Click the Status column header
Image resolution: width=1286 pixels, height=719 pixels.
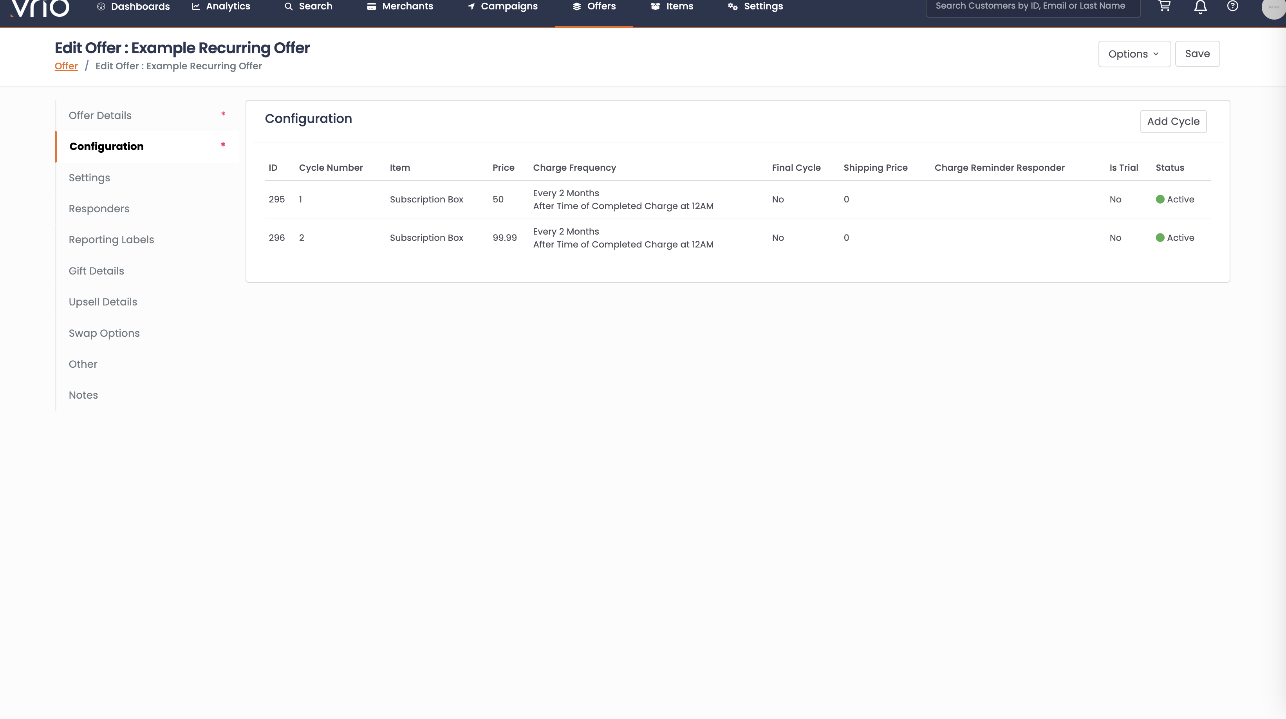(x=1170, y=168)
